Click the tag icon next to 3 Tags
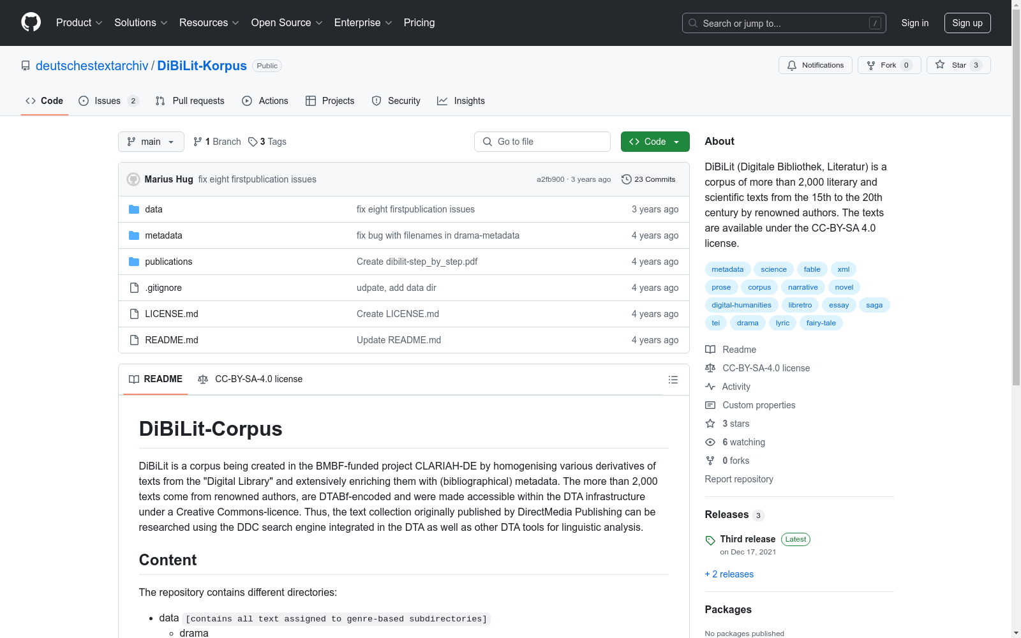The image size is (1021, 638). (x=253, y=142)
